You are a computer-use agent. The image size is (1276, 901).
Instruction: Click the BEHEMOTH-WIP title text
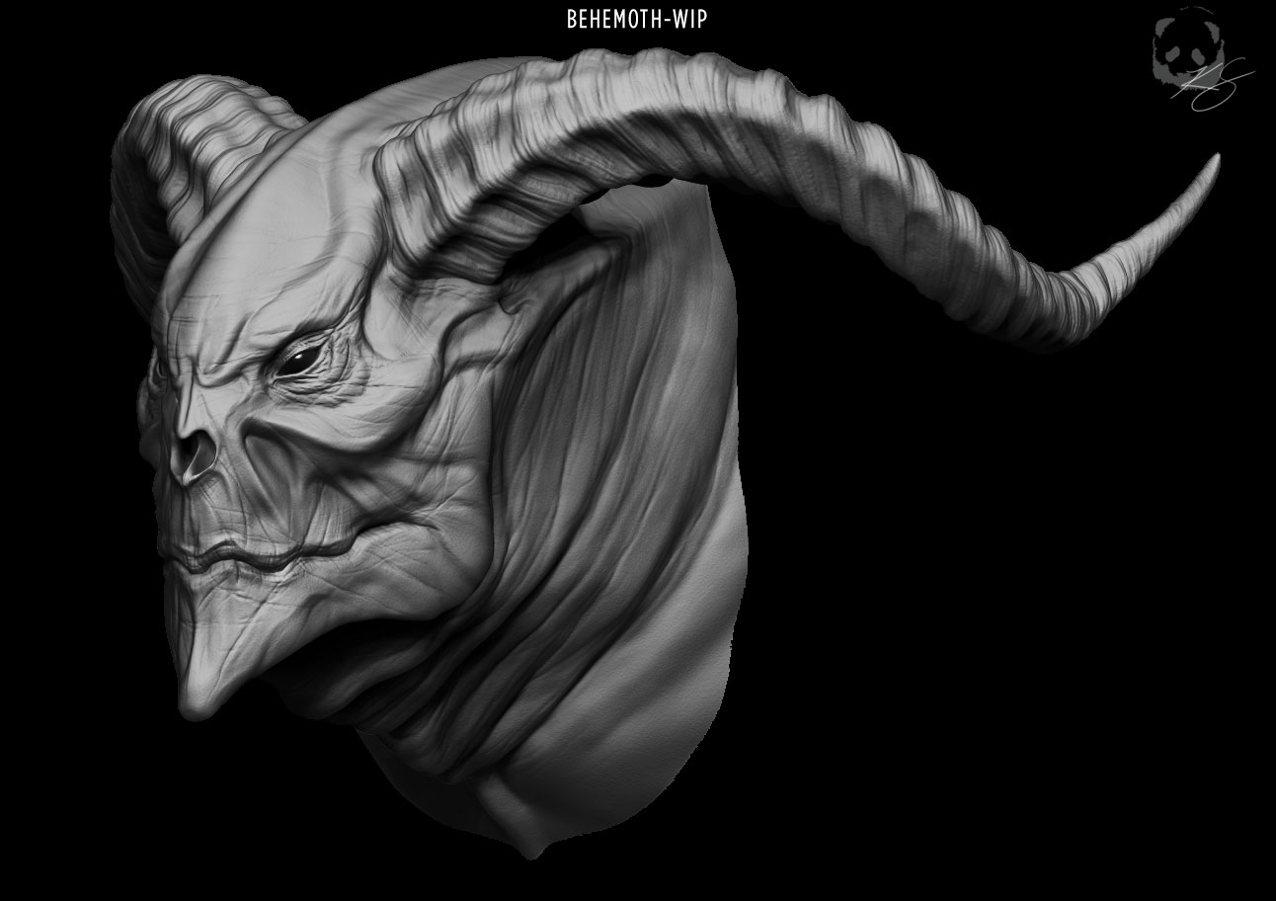637,20
